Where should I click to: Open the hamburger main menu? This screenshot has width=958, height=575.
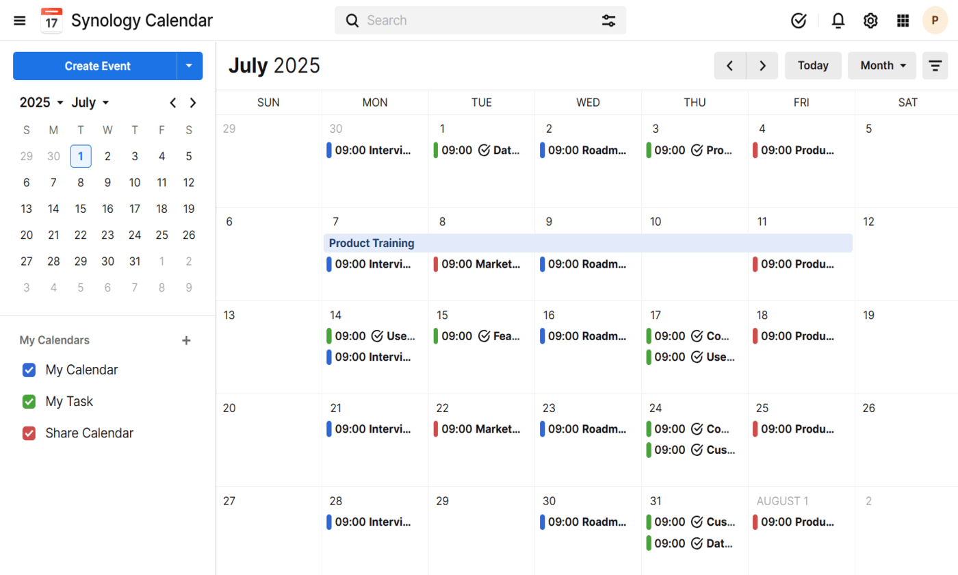pos(20,21)
